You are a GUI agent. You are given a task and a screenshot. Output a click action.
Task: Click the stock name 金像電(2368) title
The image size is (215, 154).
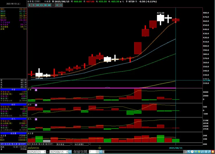(34, 1)
